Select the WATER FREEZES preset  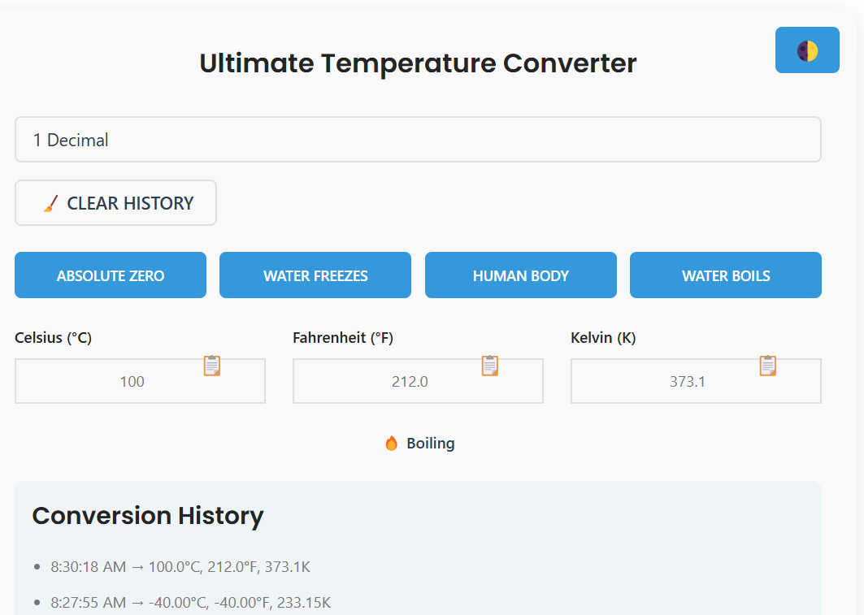[x=315, y=275]
